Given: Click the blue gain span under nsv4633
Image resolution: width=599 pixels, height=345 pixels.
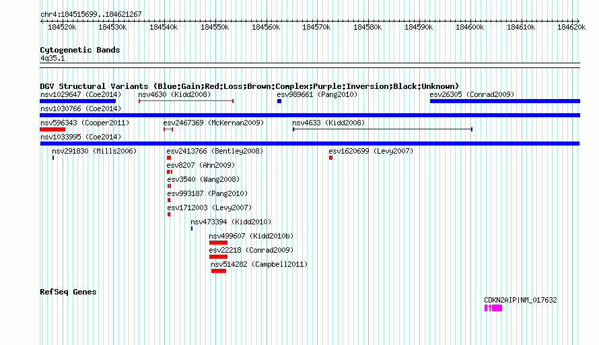Looking at the screenshot, I should (x=382, y=129).
